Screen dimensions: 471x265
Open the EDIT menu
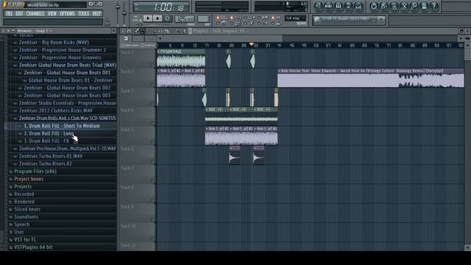(19, 13)
